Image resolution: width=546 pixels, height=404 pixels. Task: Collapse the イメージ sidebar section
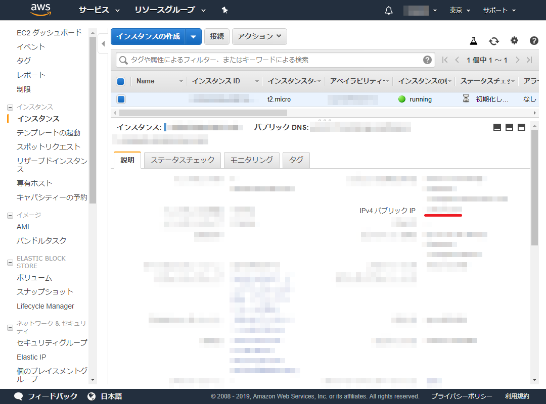(x=10, y=216)
